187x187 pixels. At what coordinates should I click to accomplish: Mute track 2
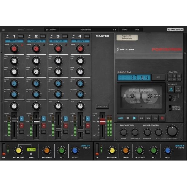click(x=44, y=126)
